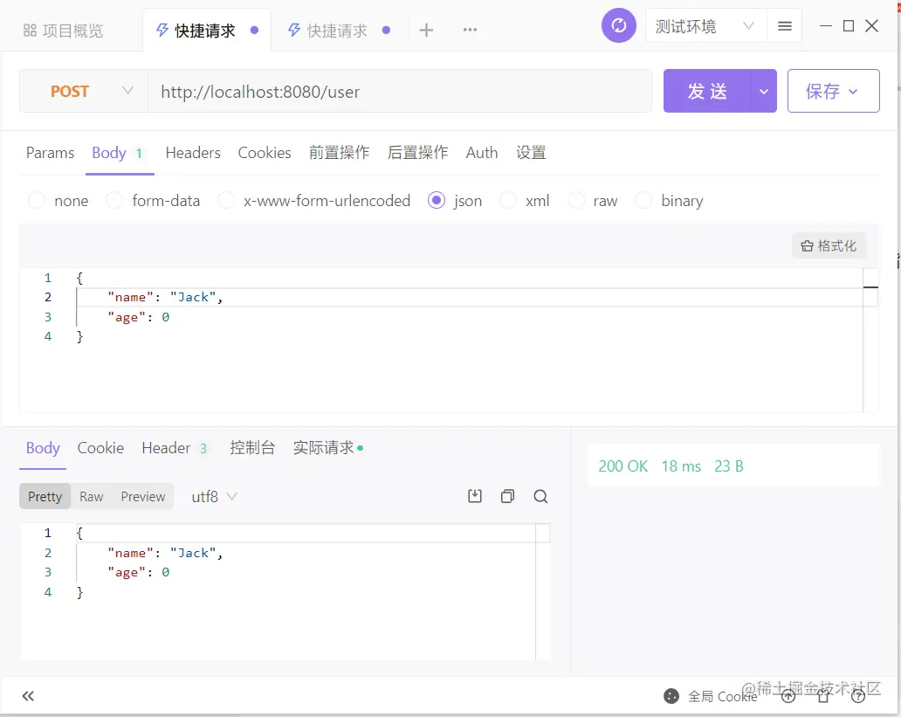Image resolution: width=901 pixels, height=717 pixels.
Task: Expand the send button dropdown arrow
Action: [764, 91]
